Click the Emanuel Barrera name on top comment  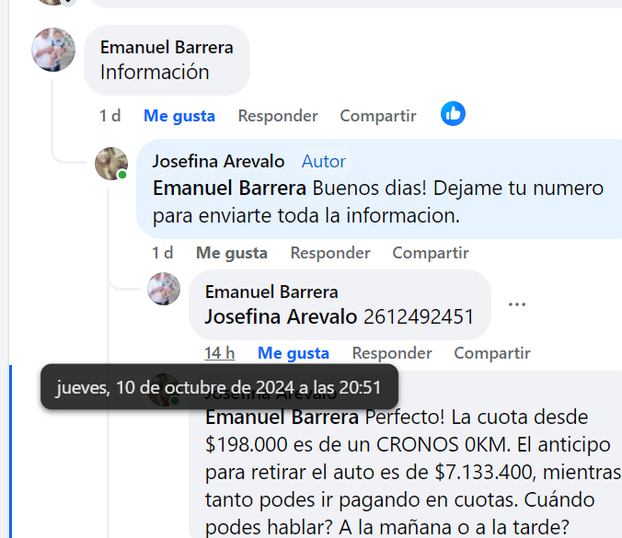pos(167,47)
